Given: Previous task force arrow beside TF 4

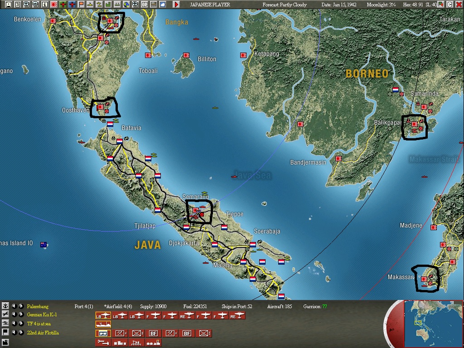Looking at the screenshot, I should [14, 324].
